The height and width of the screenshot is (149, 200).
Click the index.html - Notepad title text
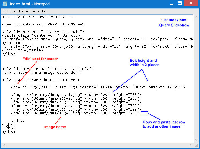pyautogui.click(x=30, y=4)
